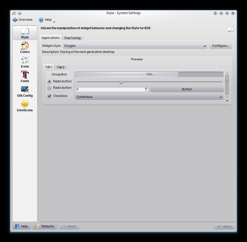Viewport: 247px width, 242px height.
Task: Expand the toolbar overflow chevron next to Help
Action: 54,22
